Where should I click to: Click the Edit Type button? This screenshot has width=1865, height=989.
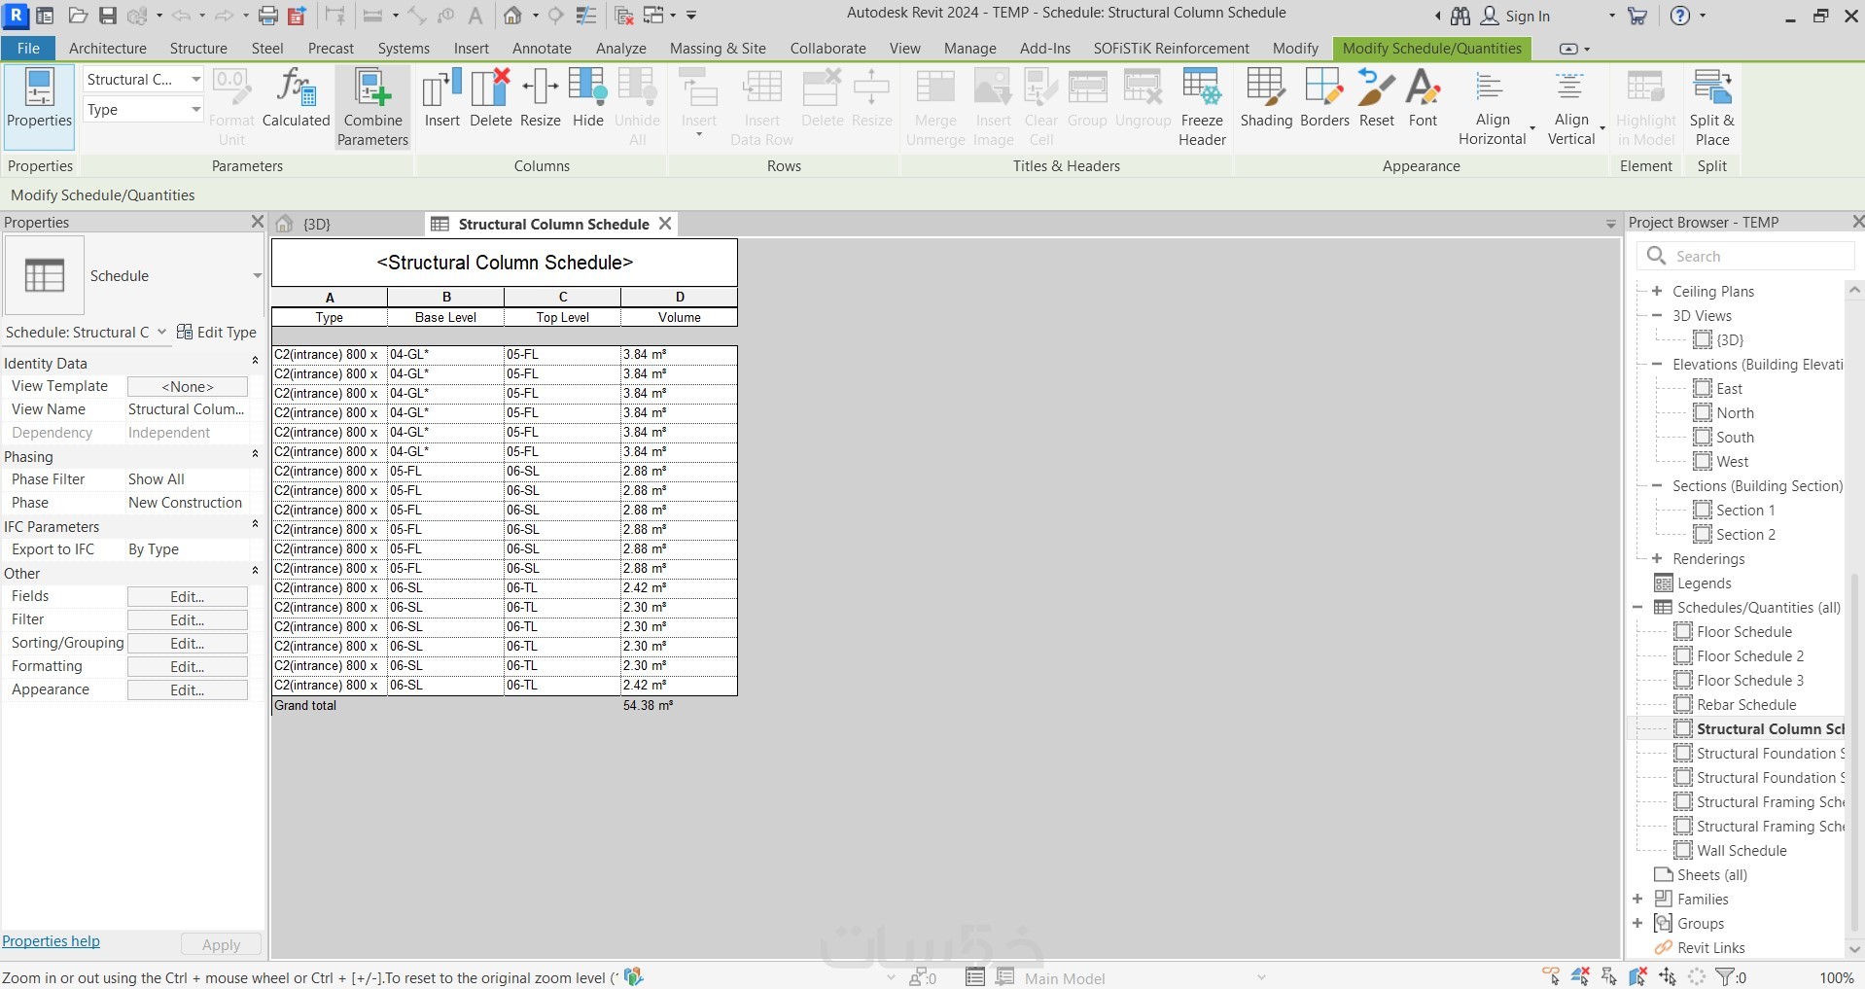[217, 333]
